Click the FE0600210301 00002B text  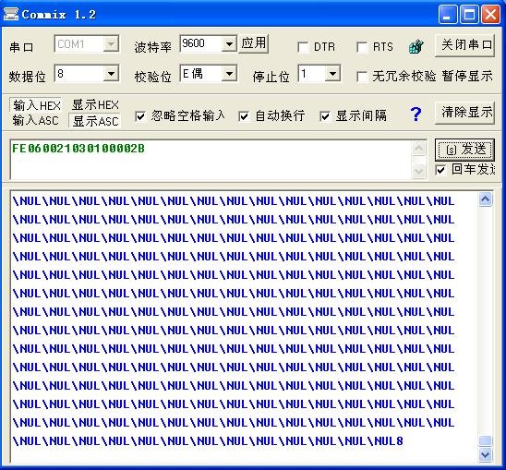(78, 149)
